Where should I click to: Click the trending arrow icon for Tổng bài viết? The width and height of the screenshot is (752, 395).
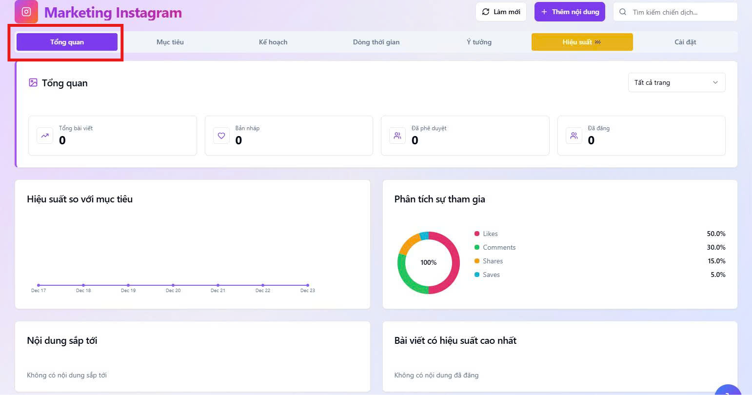tap(45, 136)
